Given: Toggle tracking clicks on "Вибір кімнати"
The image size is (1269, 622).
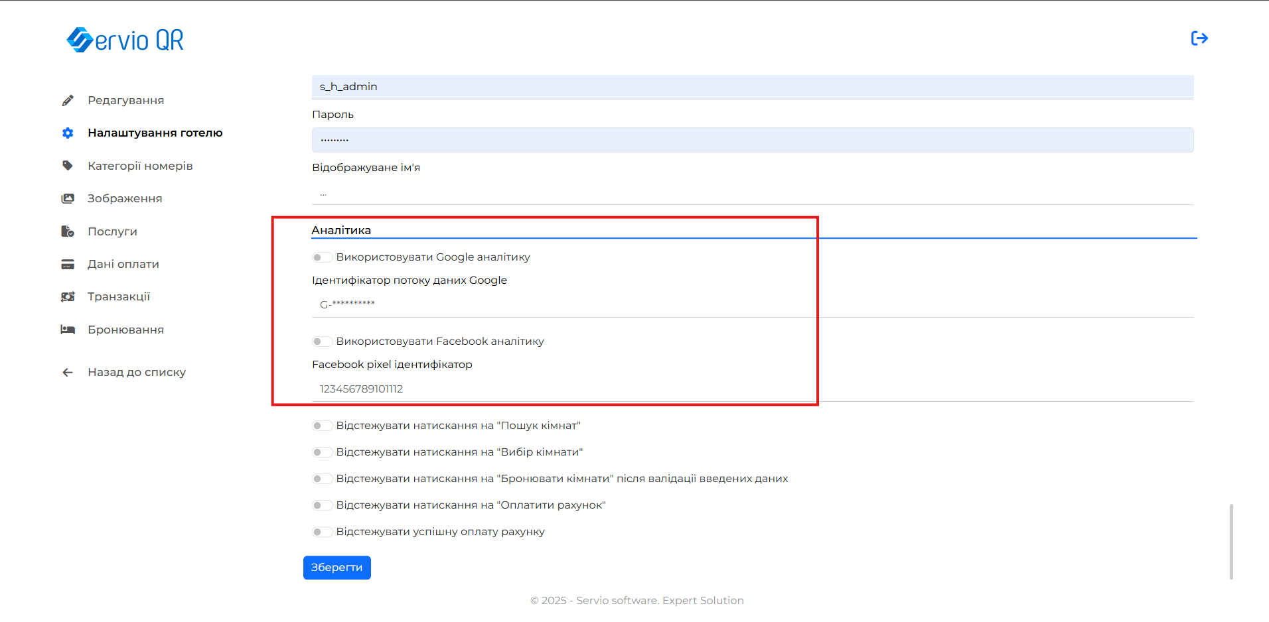Looking at the screenshot, I should click(322, 452).
